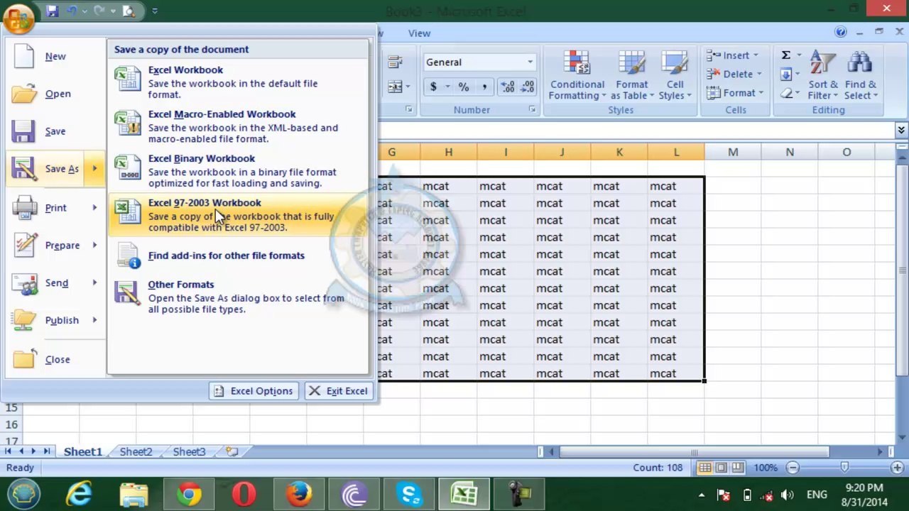Click the zoom slider handle
The height and width of the screenshot is (511, 909).
(x=844, y=468)
